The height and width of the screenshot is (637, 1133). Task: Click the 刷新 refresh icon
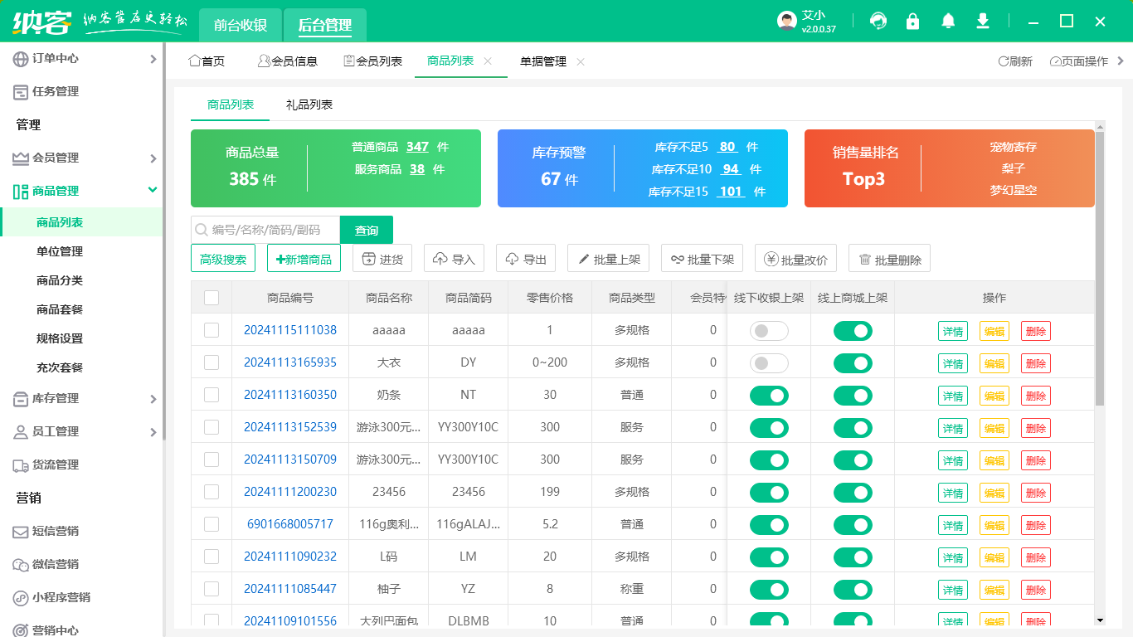point(1004,61)
